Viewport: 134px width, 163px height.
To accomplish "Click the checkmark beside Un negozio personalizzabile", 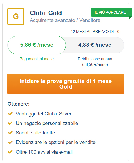I will click(x=10, y=123).
